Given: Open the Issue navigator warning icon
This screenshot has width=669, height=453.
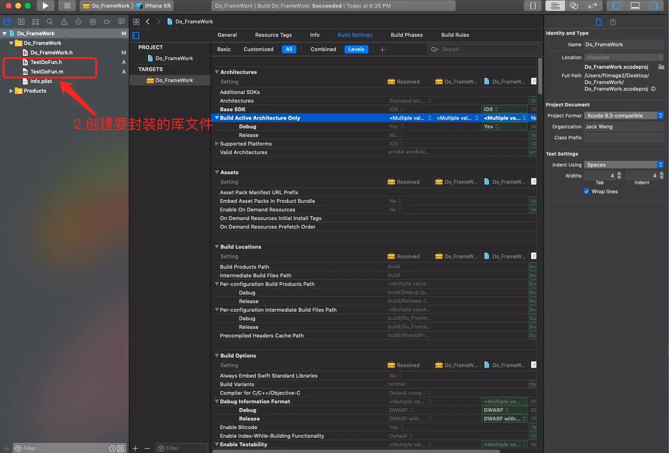Looking at the screenshot, I should click(x=64, y=21).
